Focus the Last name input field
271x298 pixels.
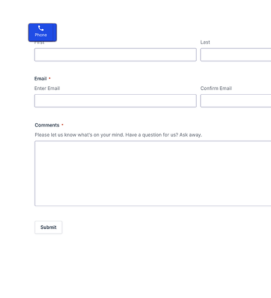pyautogui.click(x=236, y=55)
